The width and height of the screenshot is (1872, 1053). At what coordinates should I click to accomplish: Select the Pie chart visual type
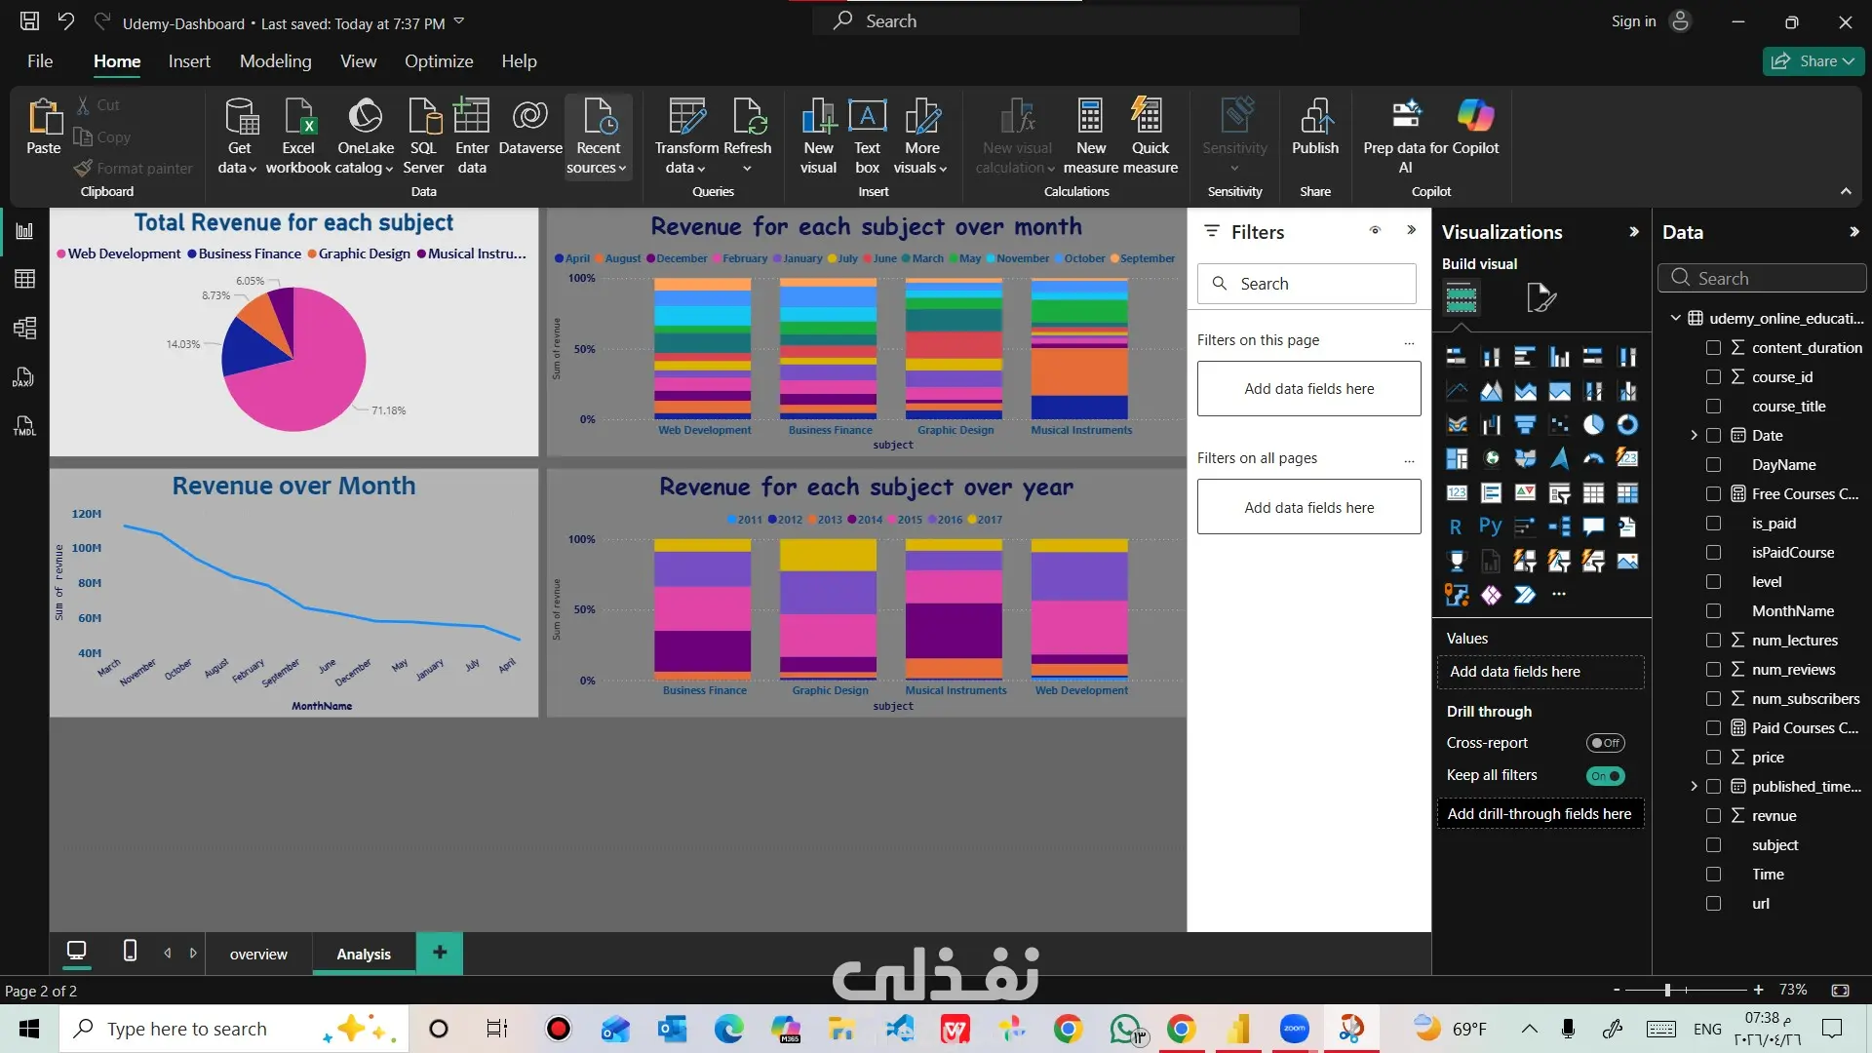point(1593,425)
